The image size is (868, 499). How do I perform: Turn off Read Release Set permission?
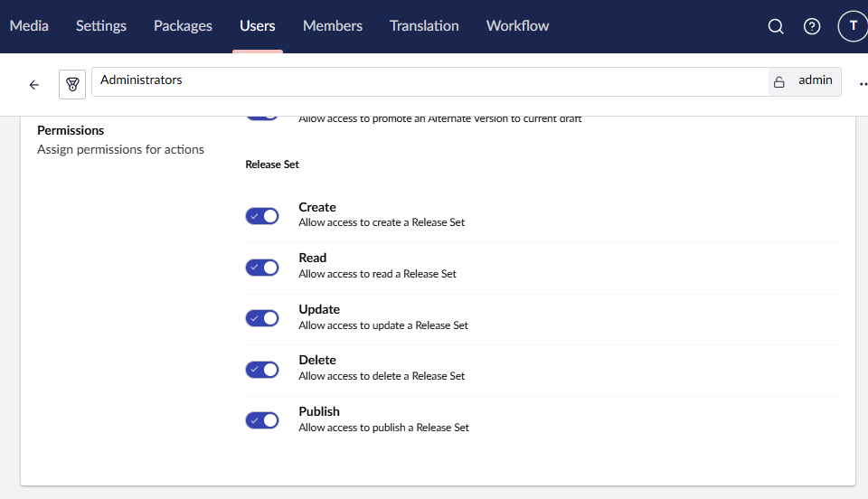tap(262, 268)
